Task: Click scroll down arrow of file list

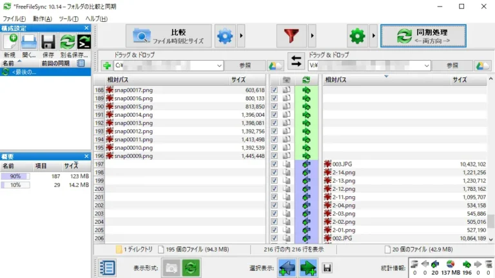Action: point(490,239)
